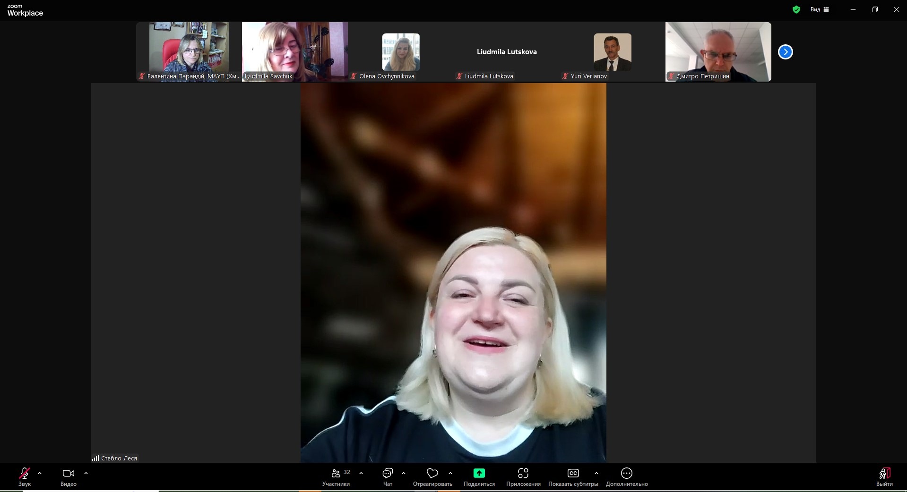Click the muted mic icon on Yuri Verlanov
Screen dimensions: 907x492
click(x=565, y=76)
